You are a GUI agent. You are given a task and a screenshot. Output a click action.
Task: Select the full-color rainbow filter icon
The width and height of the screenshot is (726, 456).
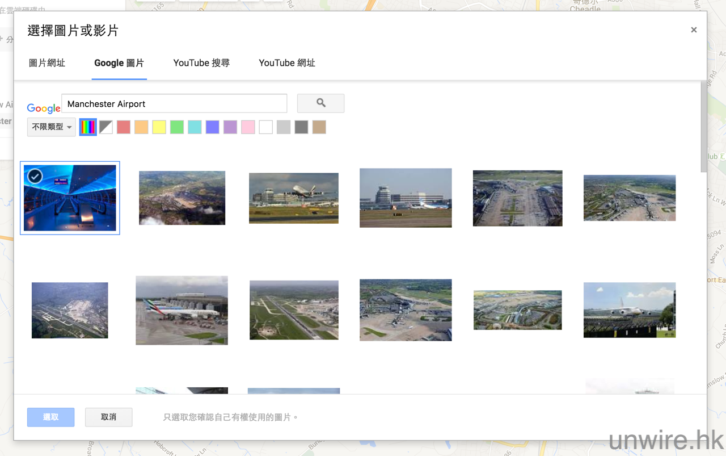pyautogui.click(x=88, y=127)
